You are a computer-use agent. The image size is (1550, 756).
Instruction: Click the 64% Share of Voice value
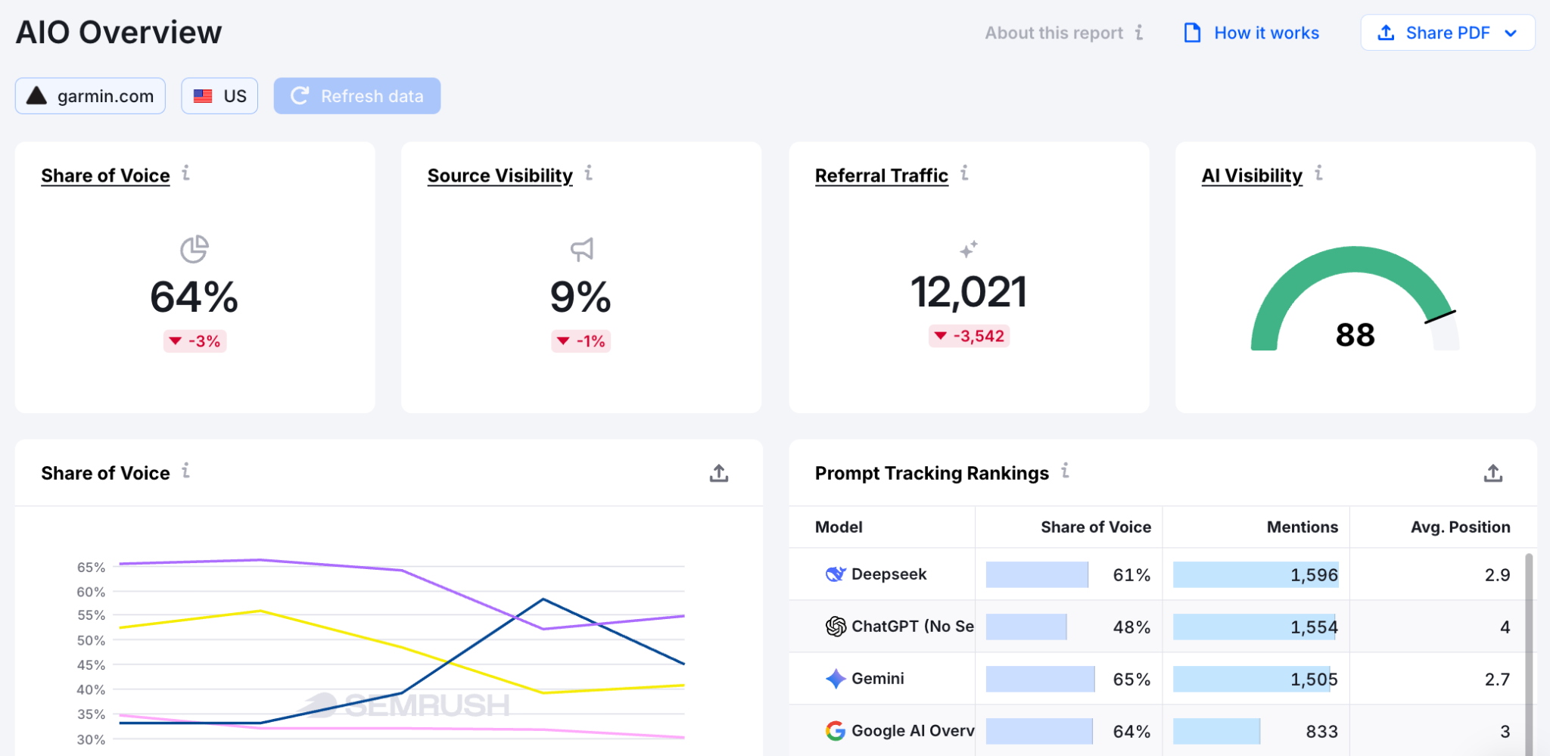(195, 297)
